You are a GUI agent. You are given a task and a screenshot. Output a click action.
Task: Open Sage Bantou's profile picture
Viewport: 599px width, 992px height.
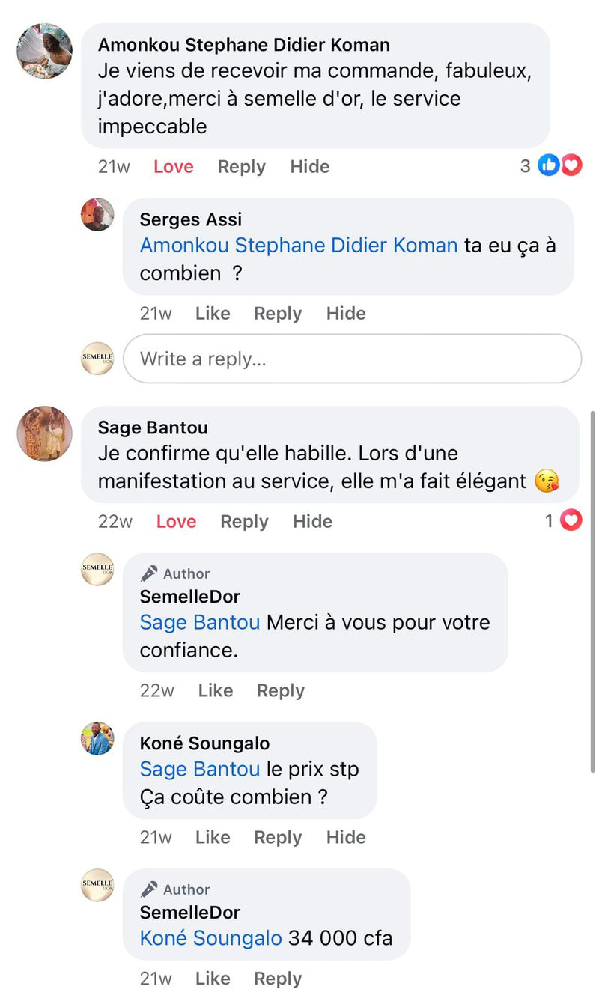pos(45,433)
